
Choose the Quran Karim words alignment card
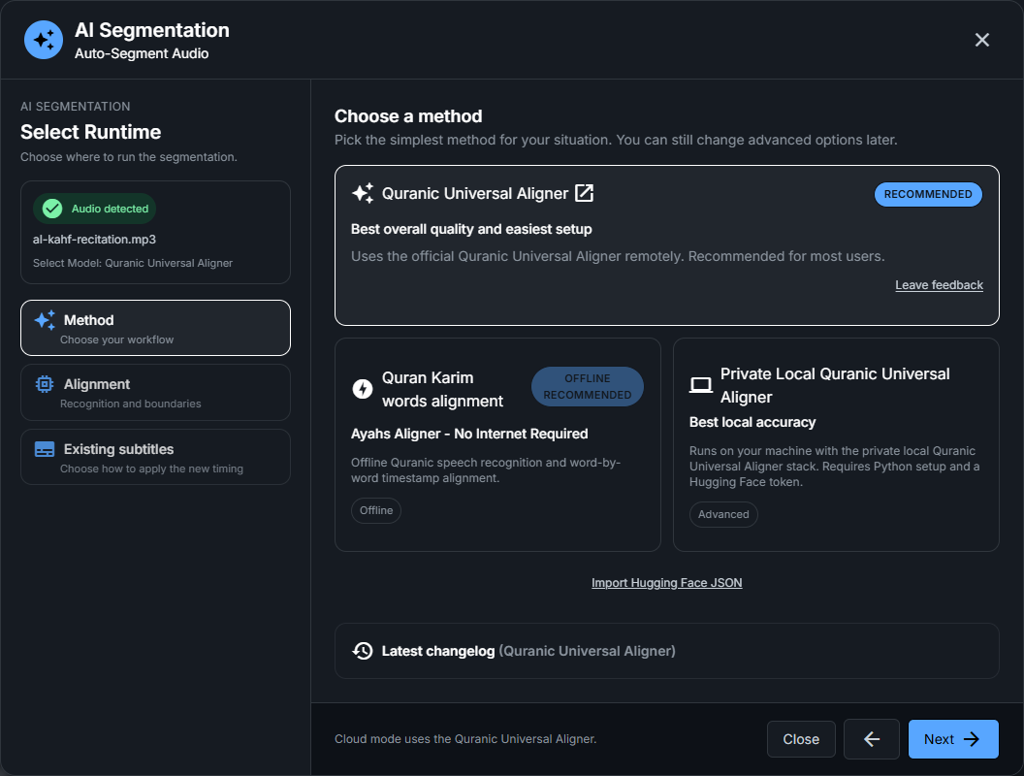pos(497,444)
